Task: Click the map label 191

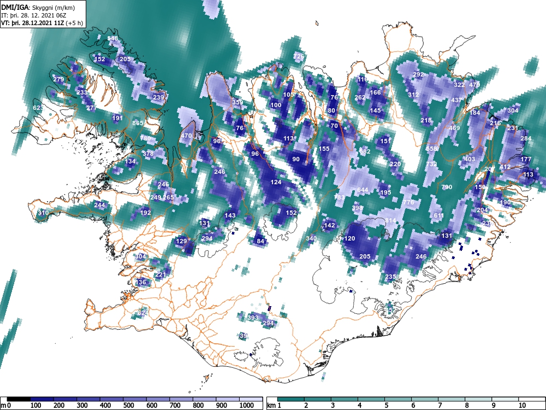Action: pos(118,118)
